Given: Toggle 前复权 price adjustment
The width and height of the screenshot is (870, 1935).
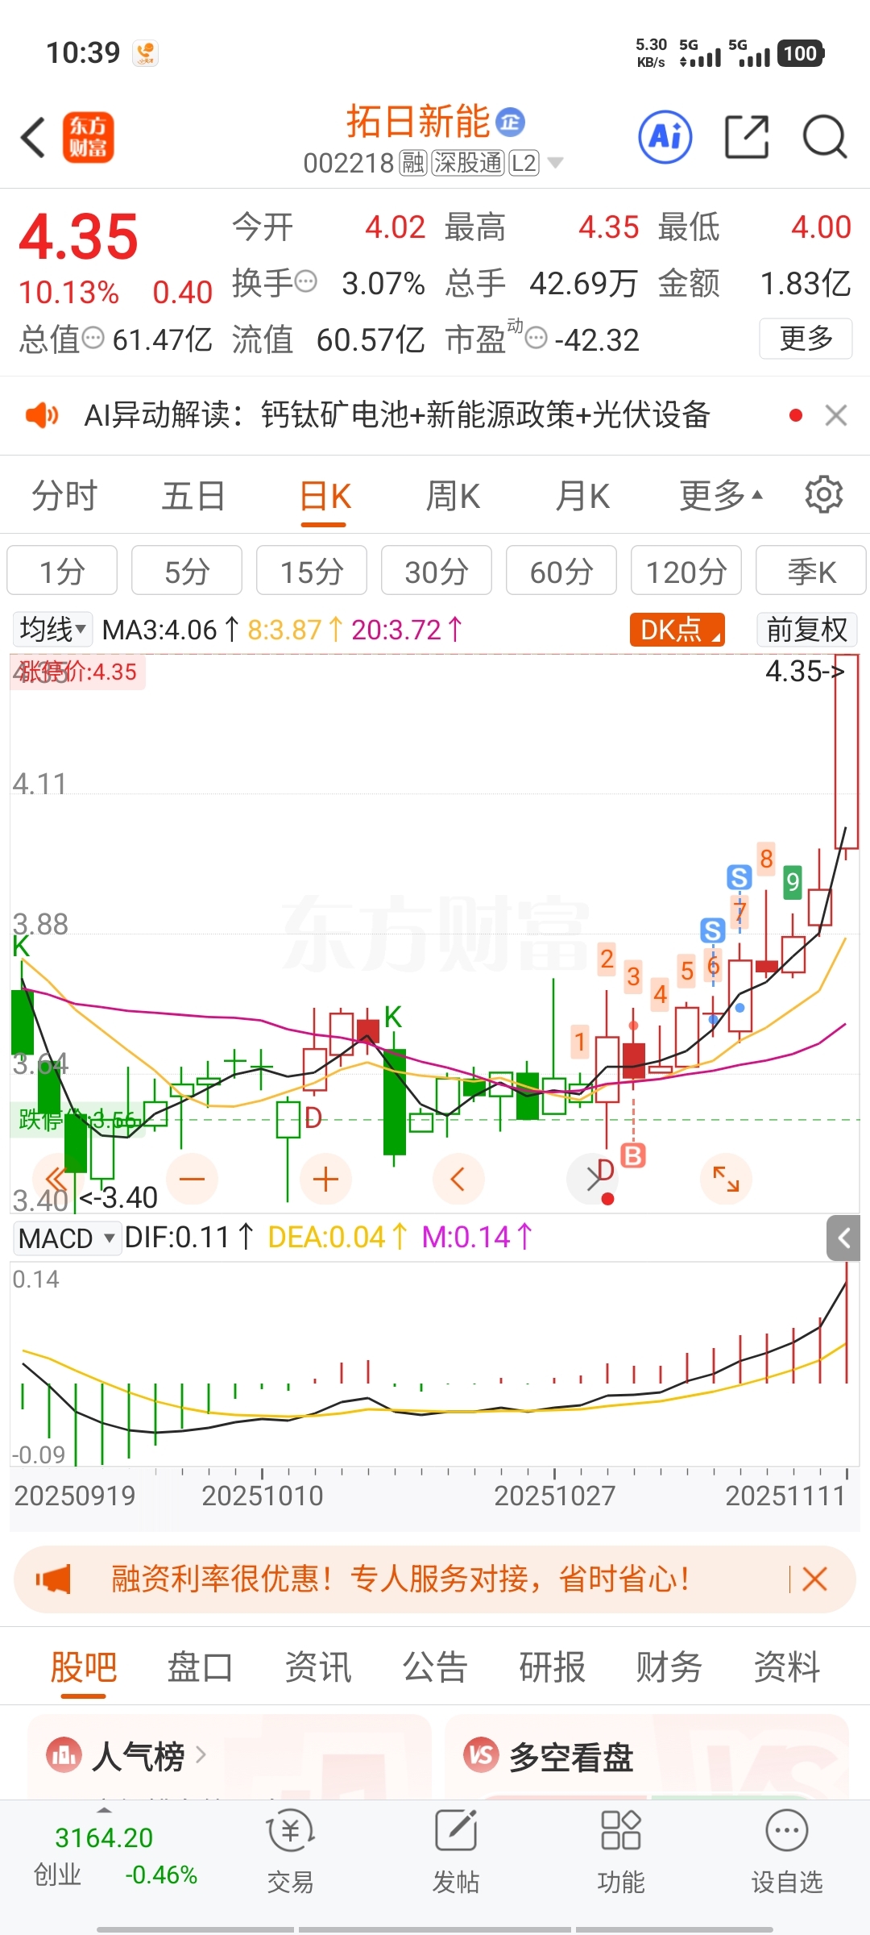Looking at the screenshot, I should [806, 630].
